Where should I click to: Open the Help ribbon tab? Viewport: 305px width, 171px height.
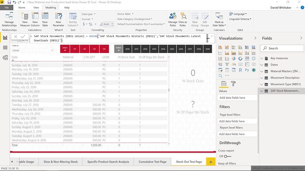(x=67, y=8)
